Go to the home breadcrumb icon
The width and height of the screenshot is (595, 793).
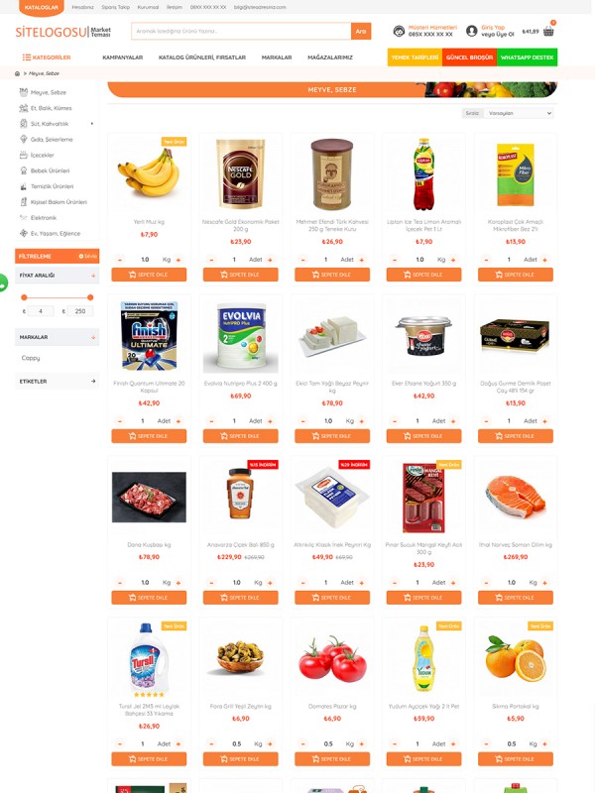click(17, 73)
